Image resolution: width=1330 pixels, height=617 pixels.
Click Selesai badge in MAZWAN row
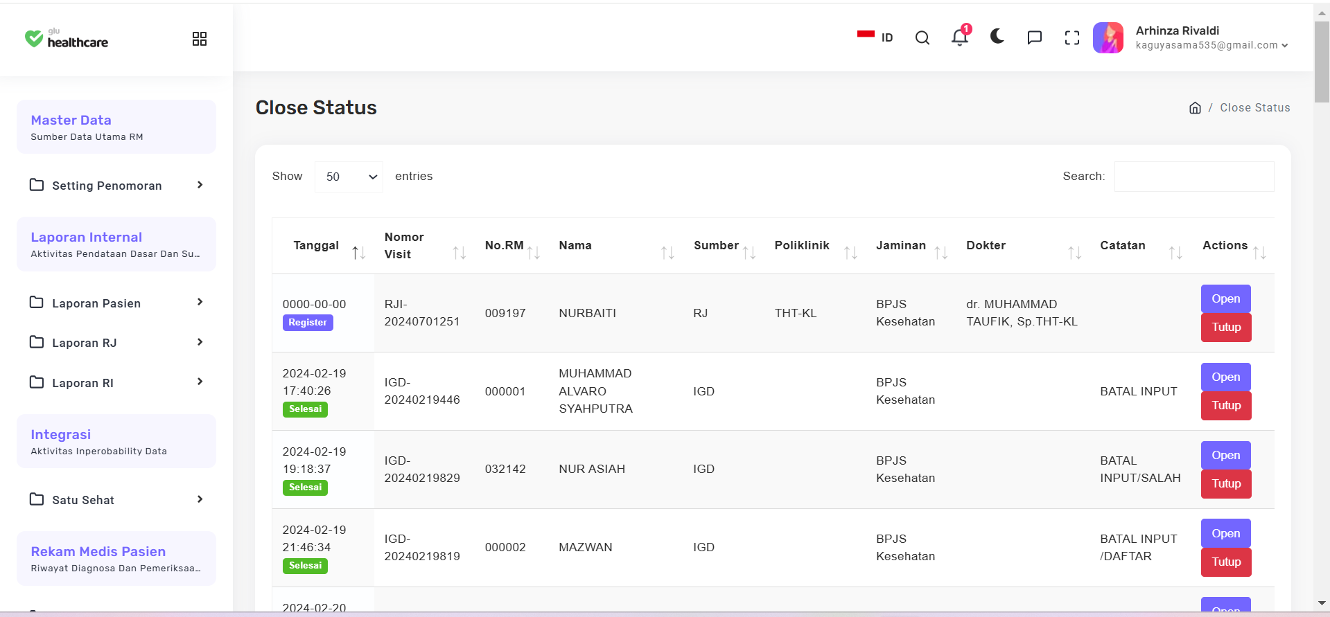pos(305,566)
